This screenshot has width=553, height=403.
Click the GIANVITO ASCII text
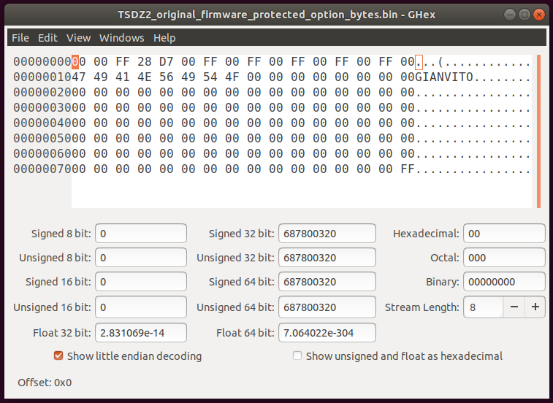(443, 77)
